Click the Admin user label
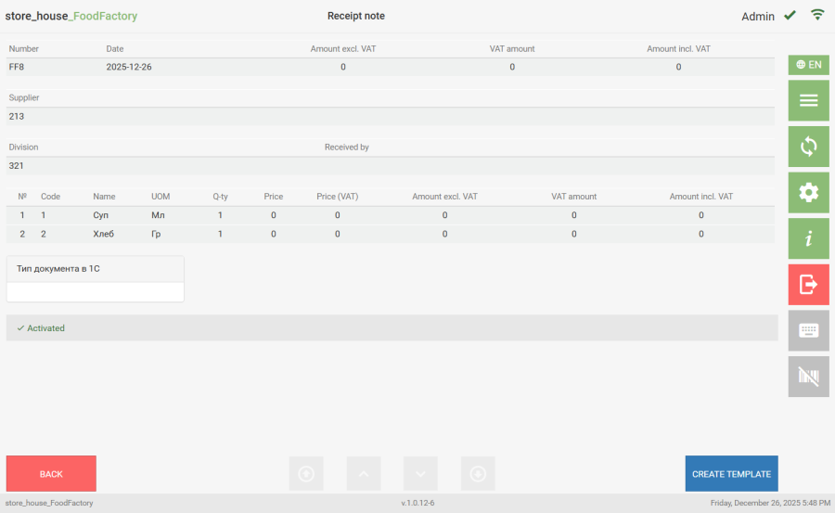 click(757, 17)
